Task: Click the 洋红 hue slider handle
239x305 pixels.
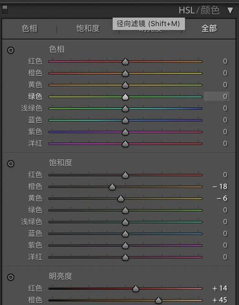Action: coord(125,144)
